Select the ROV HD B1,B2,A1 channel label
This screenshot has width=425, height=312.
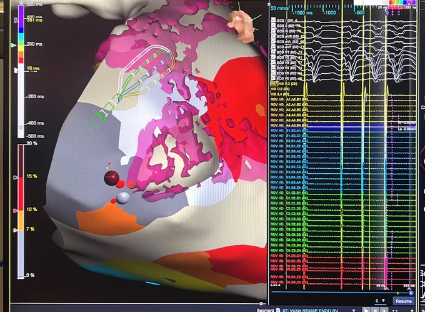(289, 131)
